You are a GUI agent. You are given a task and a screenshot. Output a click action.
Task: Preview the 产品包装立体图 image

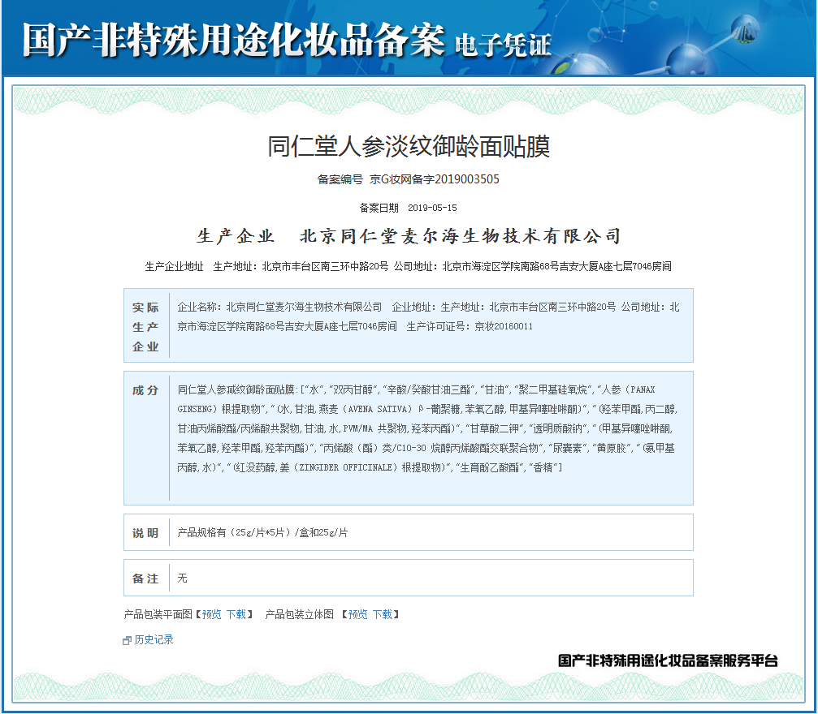357,614
